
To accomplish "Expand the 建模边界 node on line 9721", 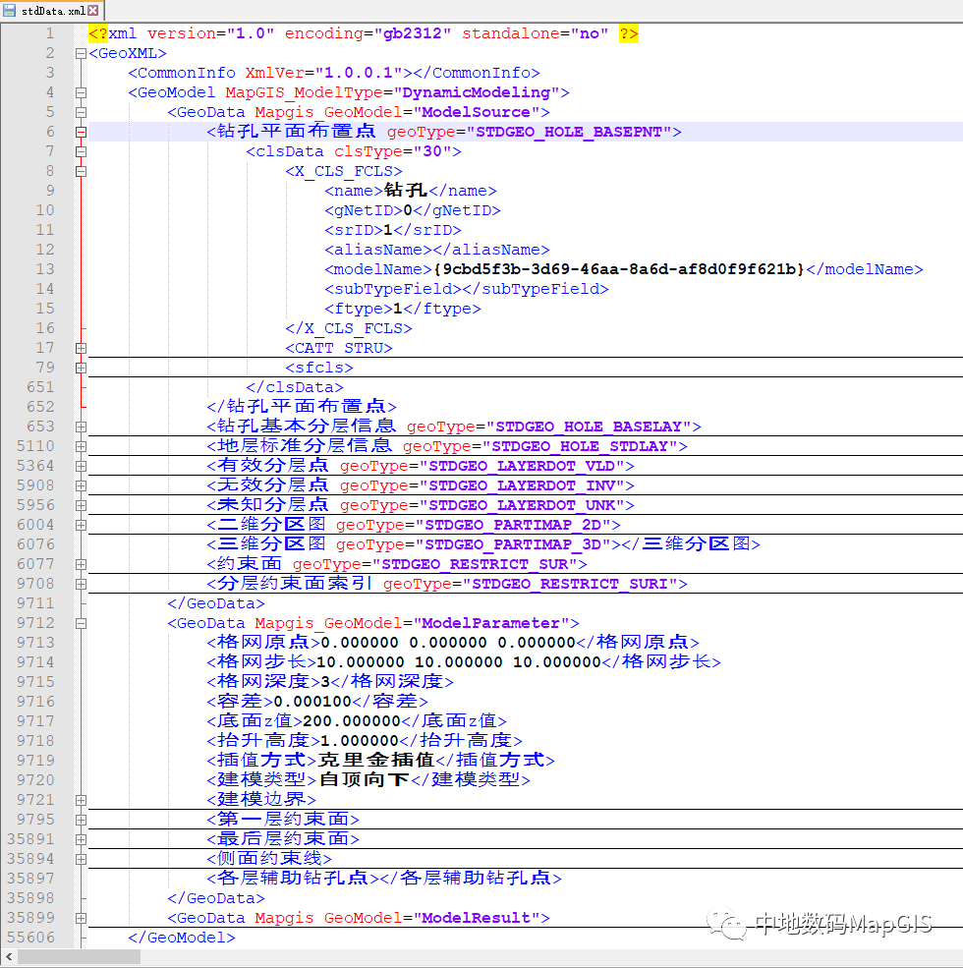I will [81, 800].
